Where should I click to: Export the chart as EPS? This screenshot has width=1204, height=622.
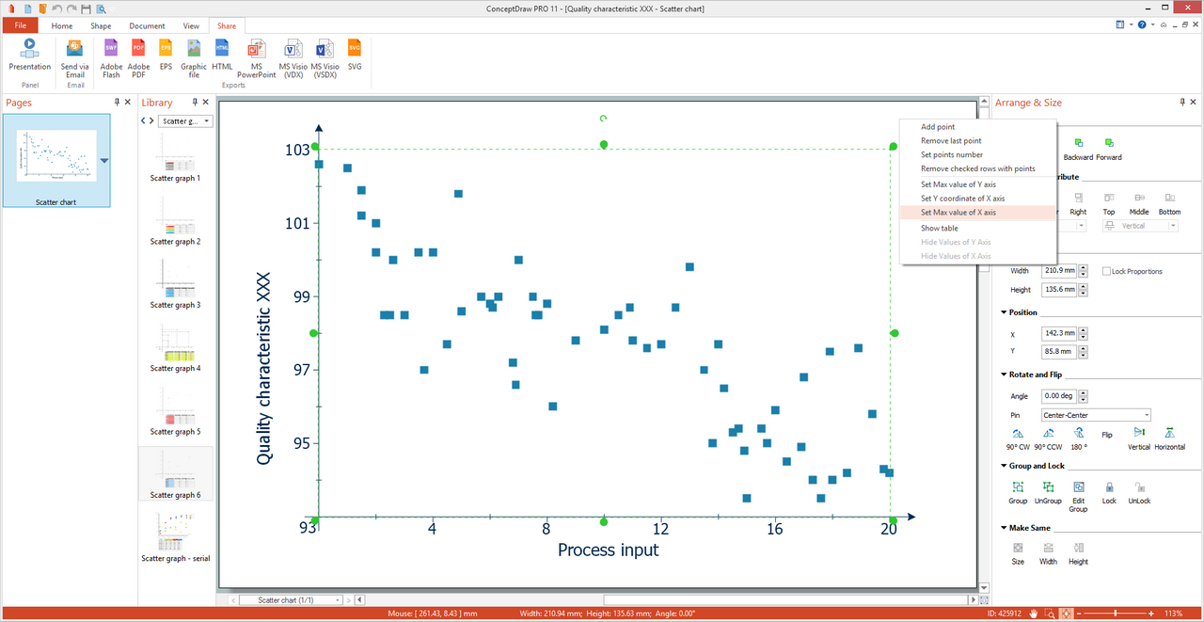pyautogui.click(x=166, y=54)
